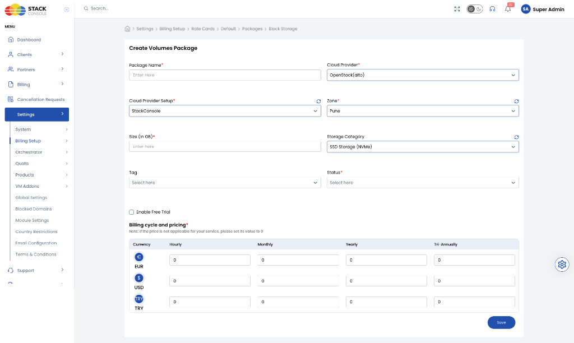574x343 pixels.
Task: Click the TRY currency icon
Action: coord(139,299)
